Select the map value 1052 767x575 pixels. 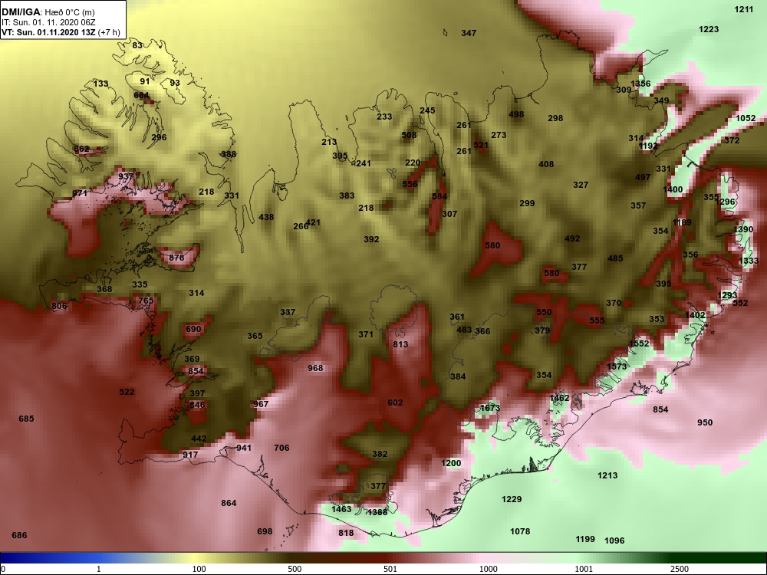click(746, 118)
